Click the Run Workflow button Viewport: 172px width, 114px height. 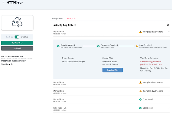pos(17,43)
